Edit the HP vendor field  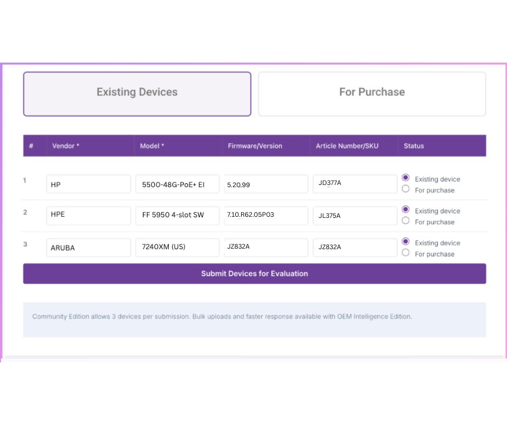pos(88,184)
